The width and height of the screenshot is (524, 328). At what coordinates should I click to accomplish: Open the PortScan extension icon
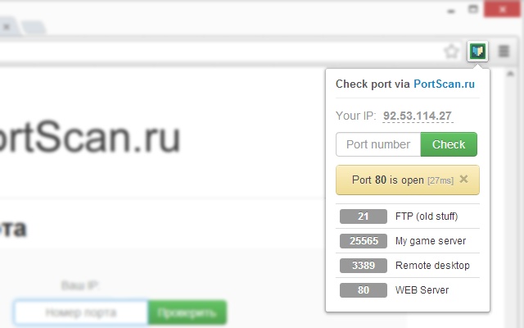click(x=477, y=51)
